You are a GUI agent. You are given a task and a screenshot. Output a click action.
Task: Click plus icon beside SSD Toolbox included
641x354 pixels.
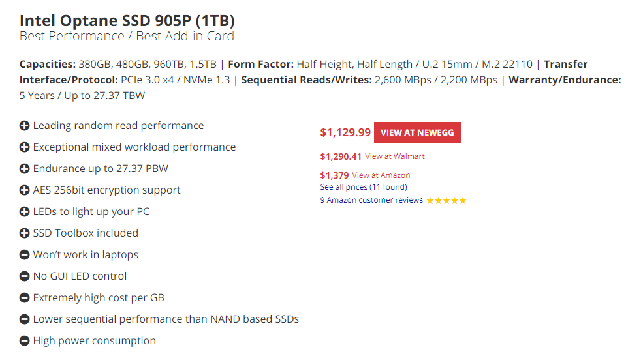(25, 233)
